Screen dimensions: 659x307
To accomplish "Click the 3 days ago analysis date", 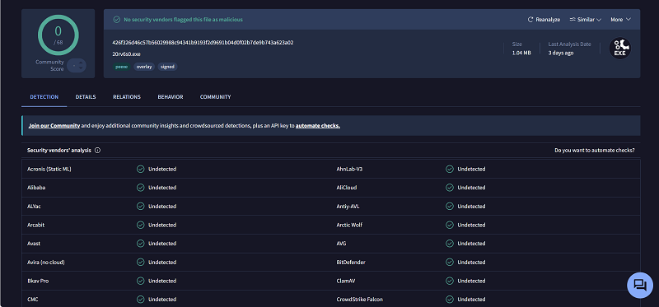I will tap(561, 53).
